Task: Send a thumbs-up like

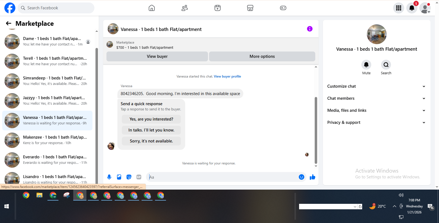Action: pos(313,177)
